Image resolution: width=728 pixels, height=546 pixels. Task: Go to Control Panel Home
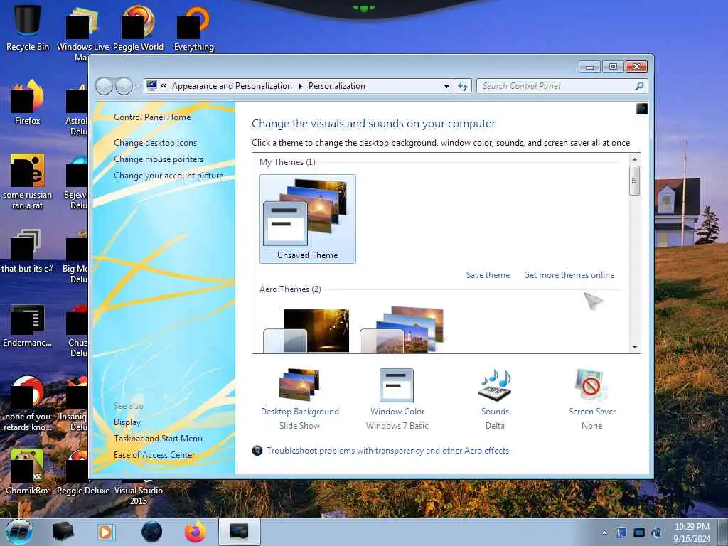(x=152, y=117)
